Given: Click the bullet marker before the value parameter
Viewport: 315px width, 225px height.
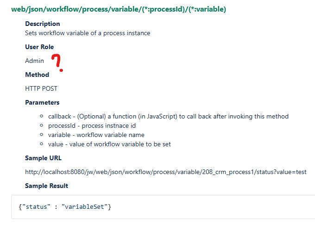Looking at the screenshot, I should [42, 144].
